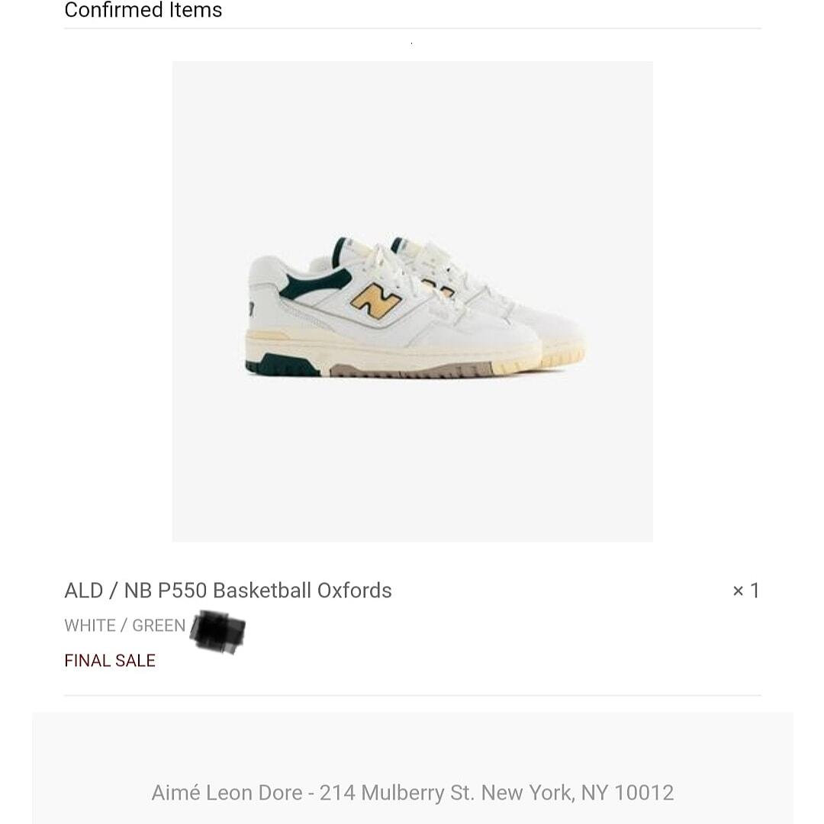Open the Aimé Leon Dore Mulberry St. address
The image size is (824, 824).
[413, 793]
